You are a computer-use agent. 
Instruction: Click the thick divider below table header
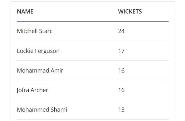[92, 21]
